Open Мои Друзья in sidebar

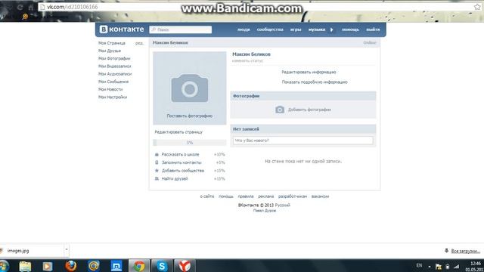tap(110, 51)
